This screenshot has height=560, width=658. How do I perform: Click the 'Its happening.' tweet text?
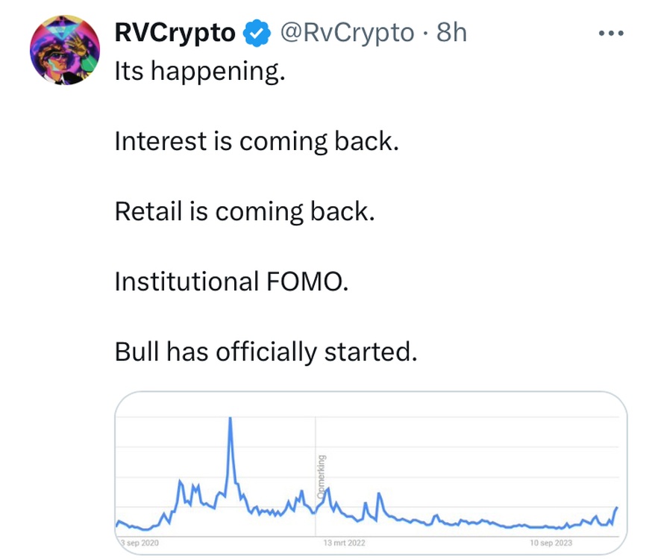coord(200,71)
